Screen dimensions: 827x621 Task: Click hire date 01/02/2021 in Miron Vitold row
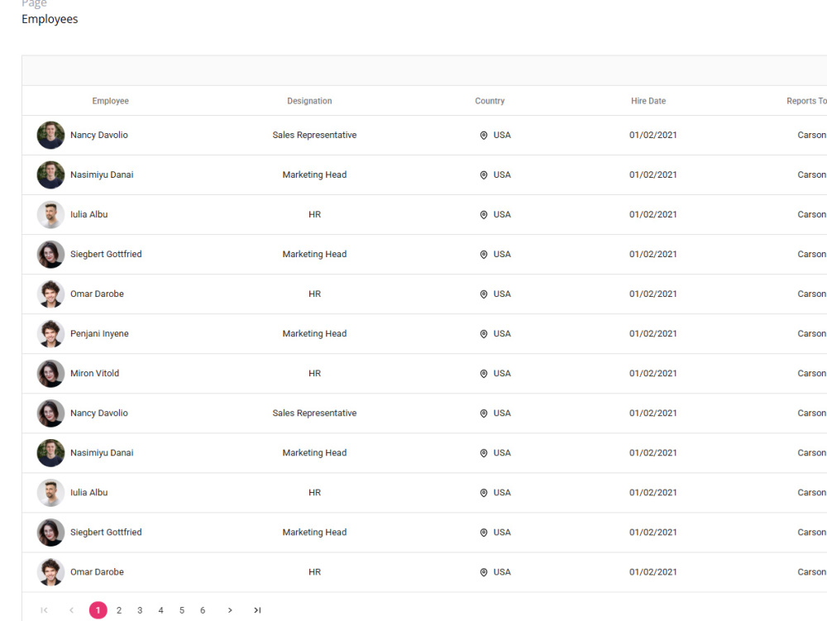click(x=653, y=373)
